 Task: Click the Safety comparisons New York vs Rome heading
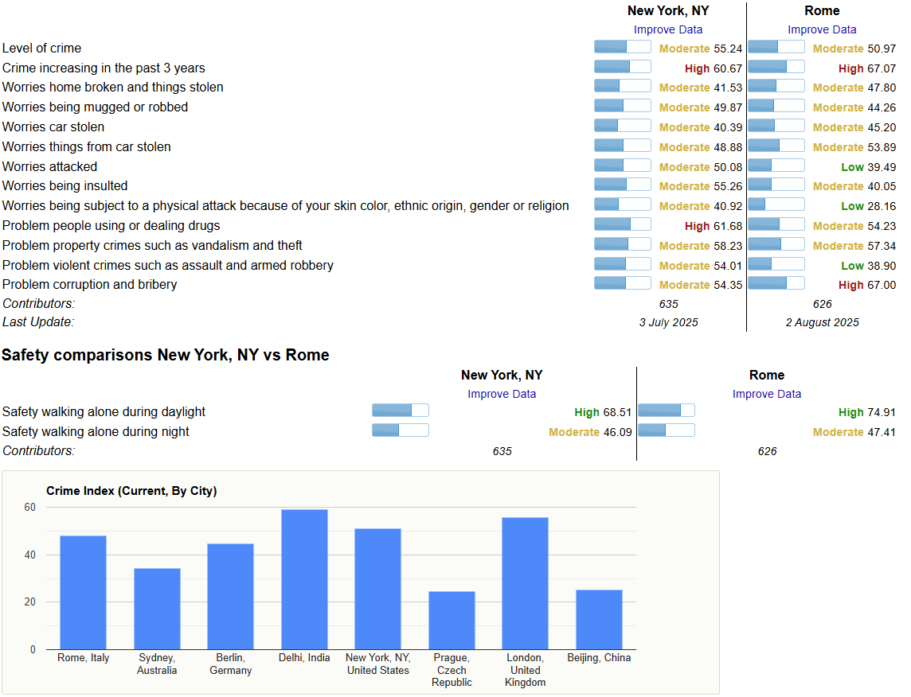(165, 355)
